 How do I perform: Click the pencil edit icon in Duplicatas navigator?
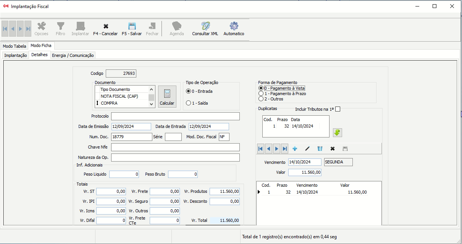point(307,149)
